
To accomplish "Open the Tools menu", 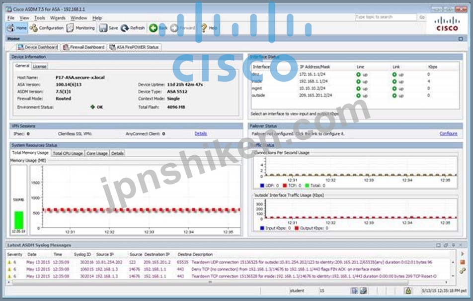I will pyautogui.click(x=40, y=18).
